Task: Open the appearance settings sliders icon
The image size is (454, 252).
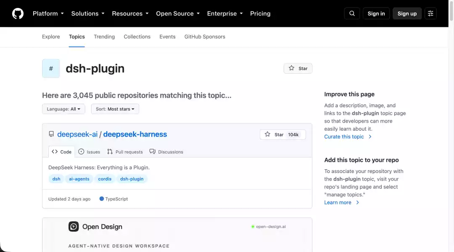Action: 430,13
